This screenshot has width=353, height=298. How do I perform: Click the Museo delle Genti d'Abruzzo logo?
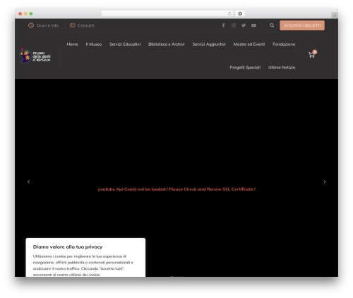[x=35, y=56]
